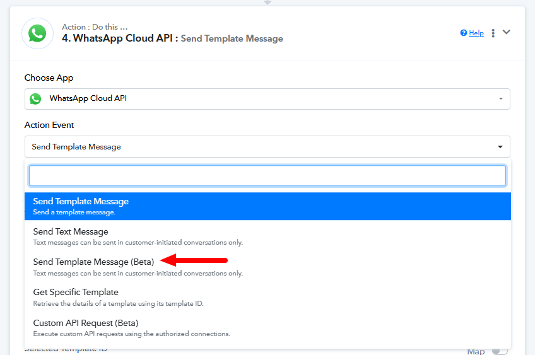
Task: Select Get Specific Template option
Action: point(267,297)
